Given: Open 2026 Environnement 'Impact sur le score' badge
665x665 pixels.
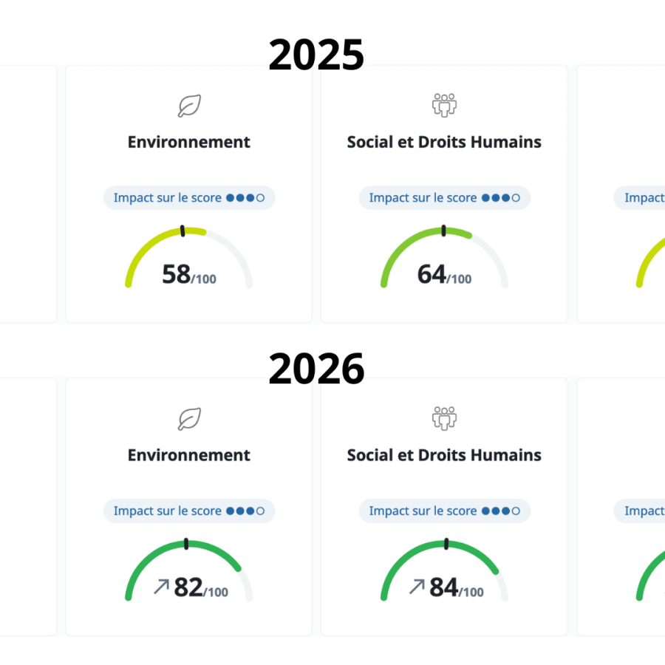Looking at the screenshot, I should (x=189, y=511).
